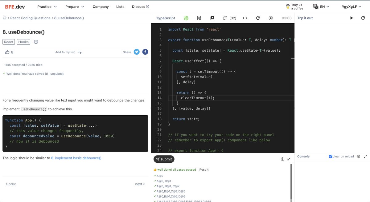Open the ChatGPT AI assistant icon

(x=186, y=18)
